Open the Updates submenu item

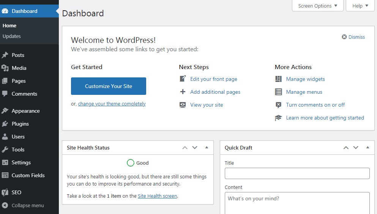11,36
